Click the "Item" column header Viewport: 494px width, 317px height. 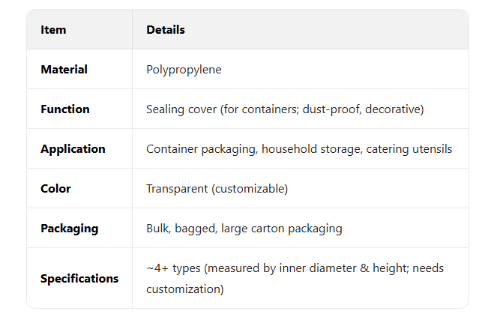click(53, 30)
